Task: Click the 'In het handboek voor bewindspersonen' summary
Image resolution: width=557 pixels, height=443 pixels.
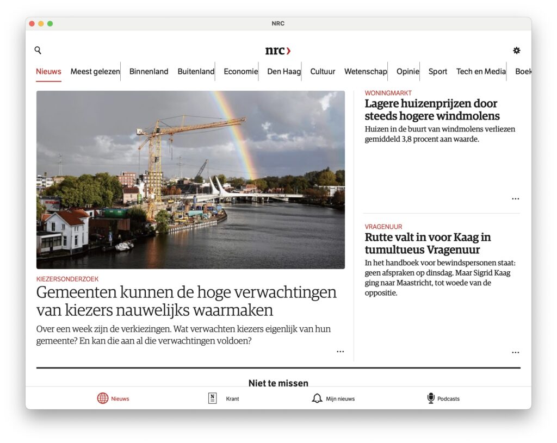Action: coord(440,278)
